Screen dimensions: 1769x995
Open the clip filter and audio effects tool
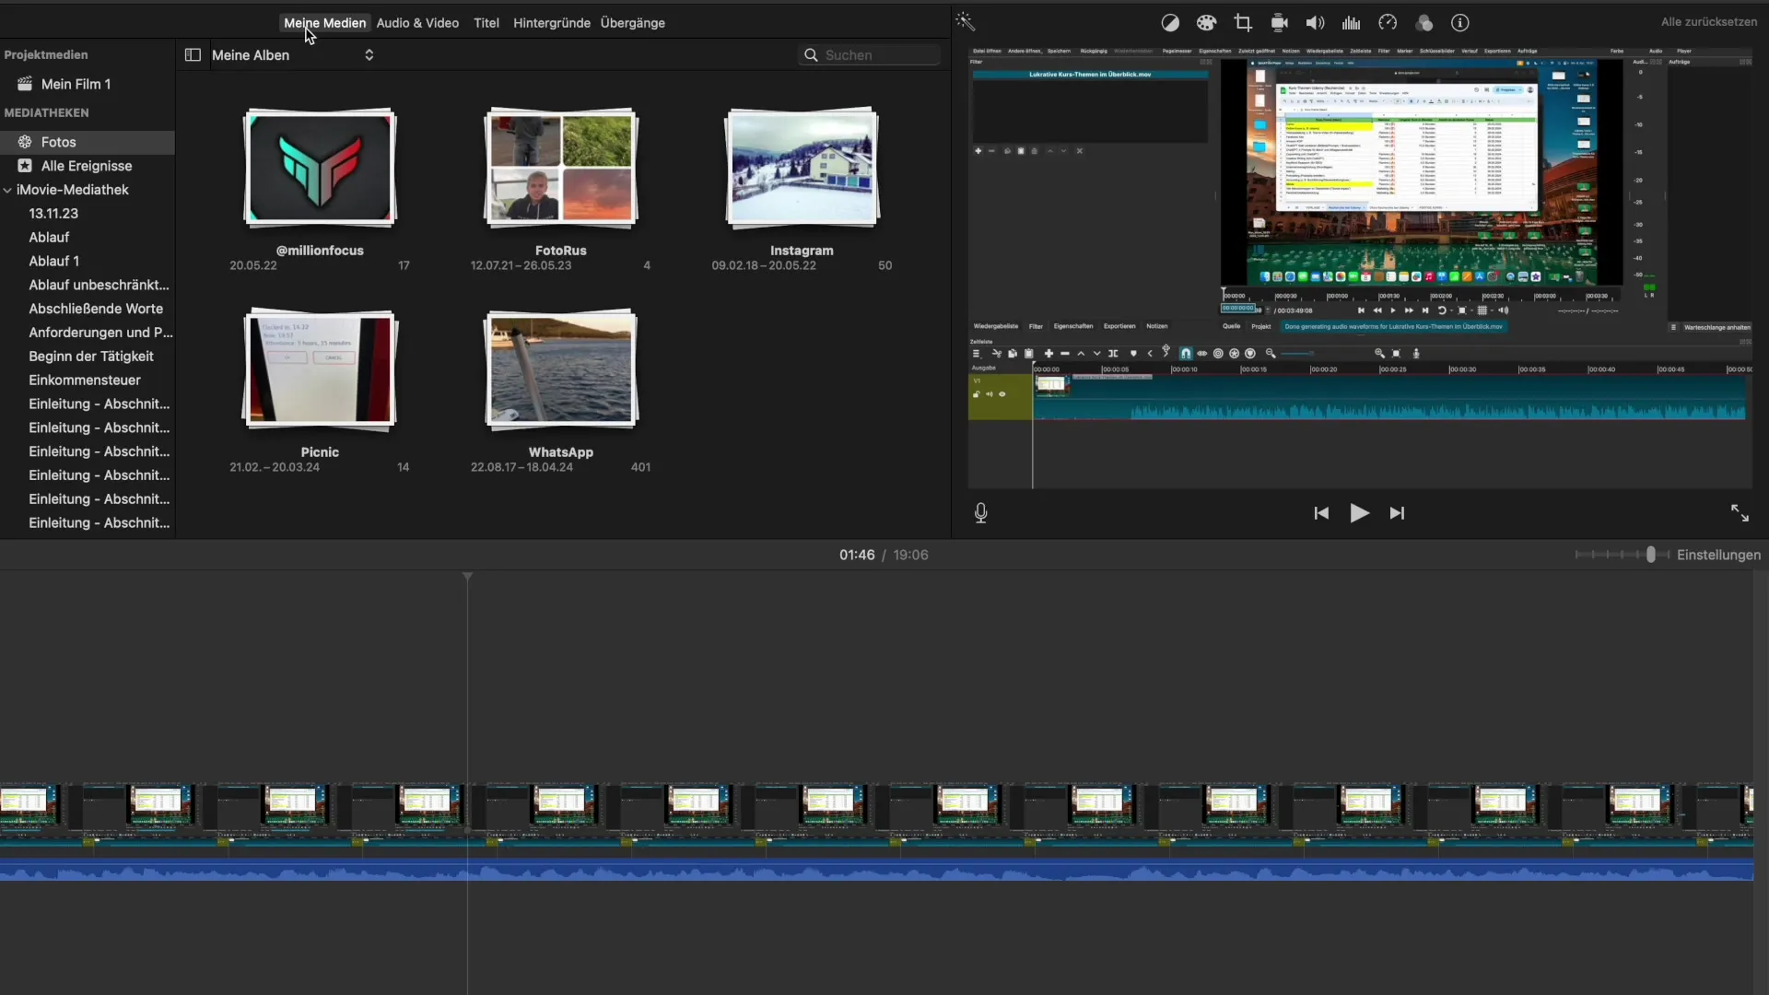click(x=1424, y=23)
